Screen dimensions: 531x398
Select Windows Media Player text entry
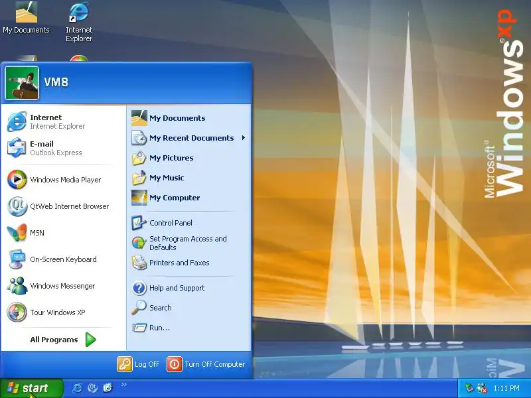coord(65,180)
